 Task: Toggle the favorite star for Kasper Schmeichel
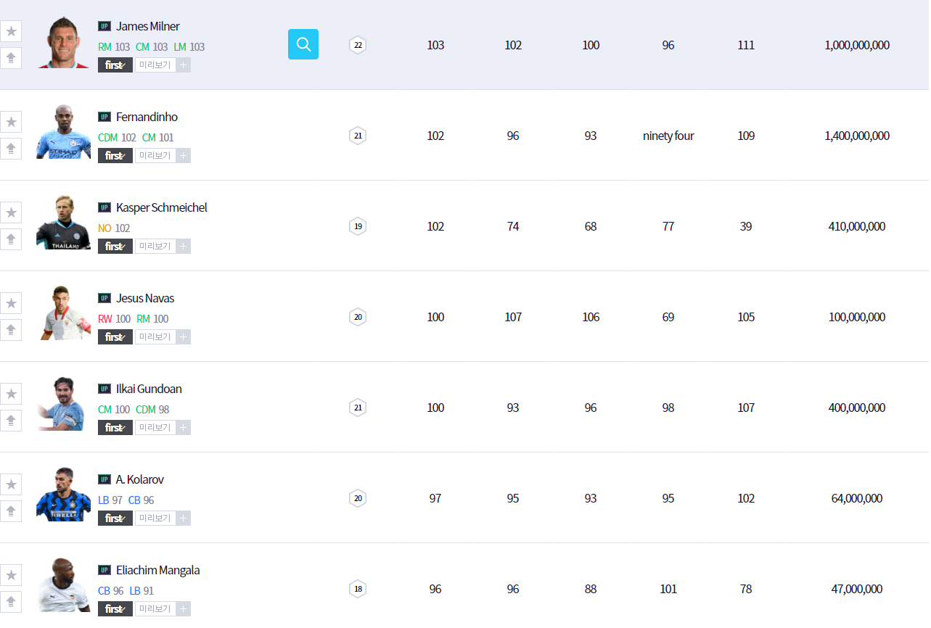(x=11, y=212)
